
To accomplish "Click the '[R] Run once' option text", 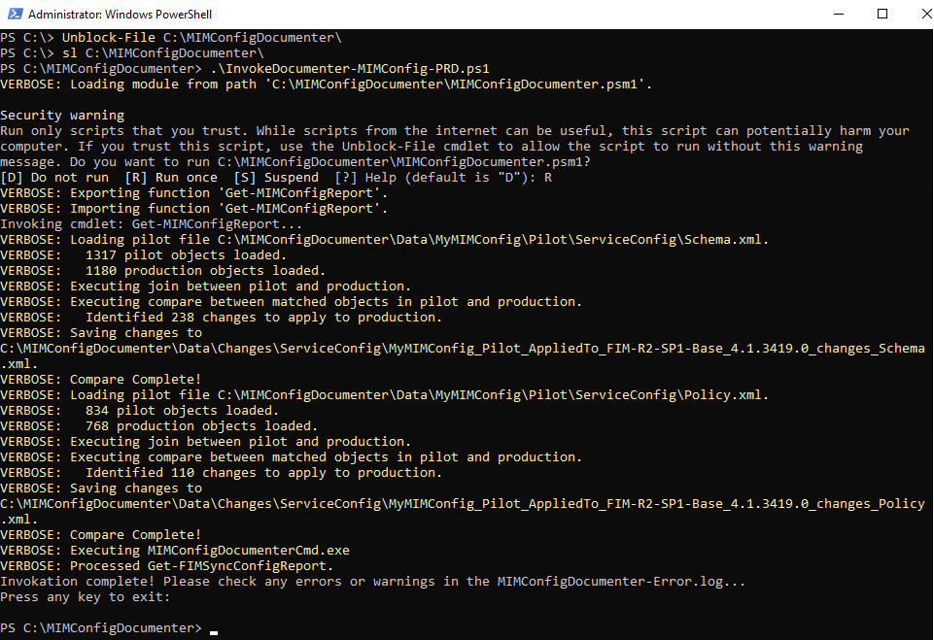I will 171,178.
